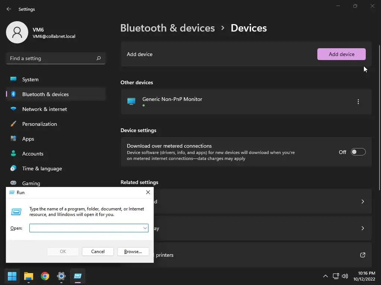Open the three-dot menu for Generic Non-PnP Monitor
Image resolution: width=381 pixels, height=285 pixels.
(358, 102)
